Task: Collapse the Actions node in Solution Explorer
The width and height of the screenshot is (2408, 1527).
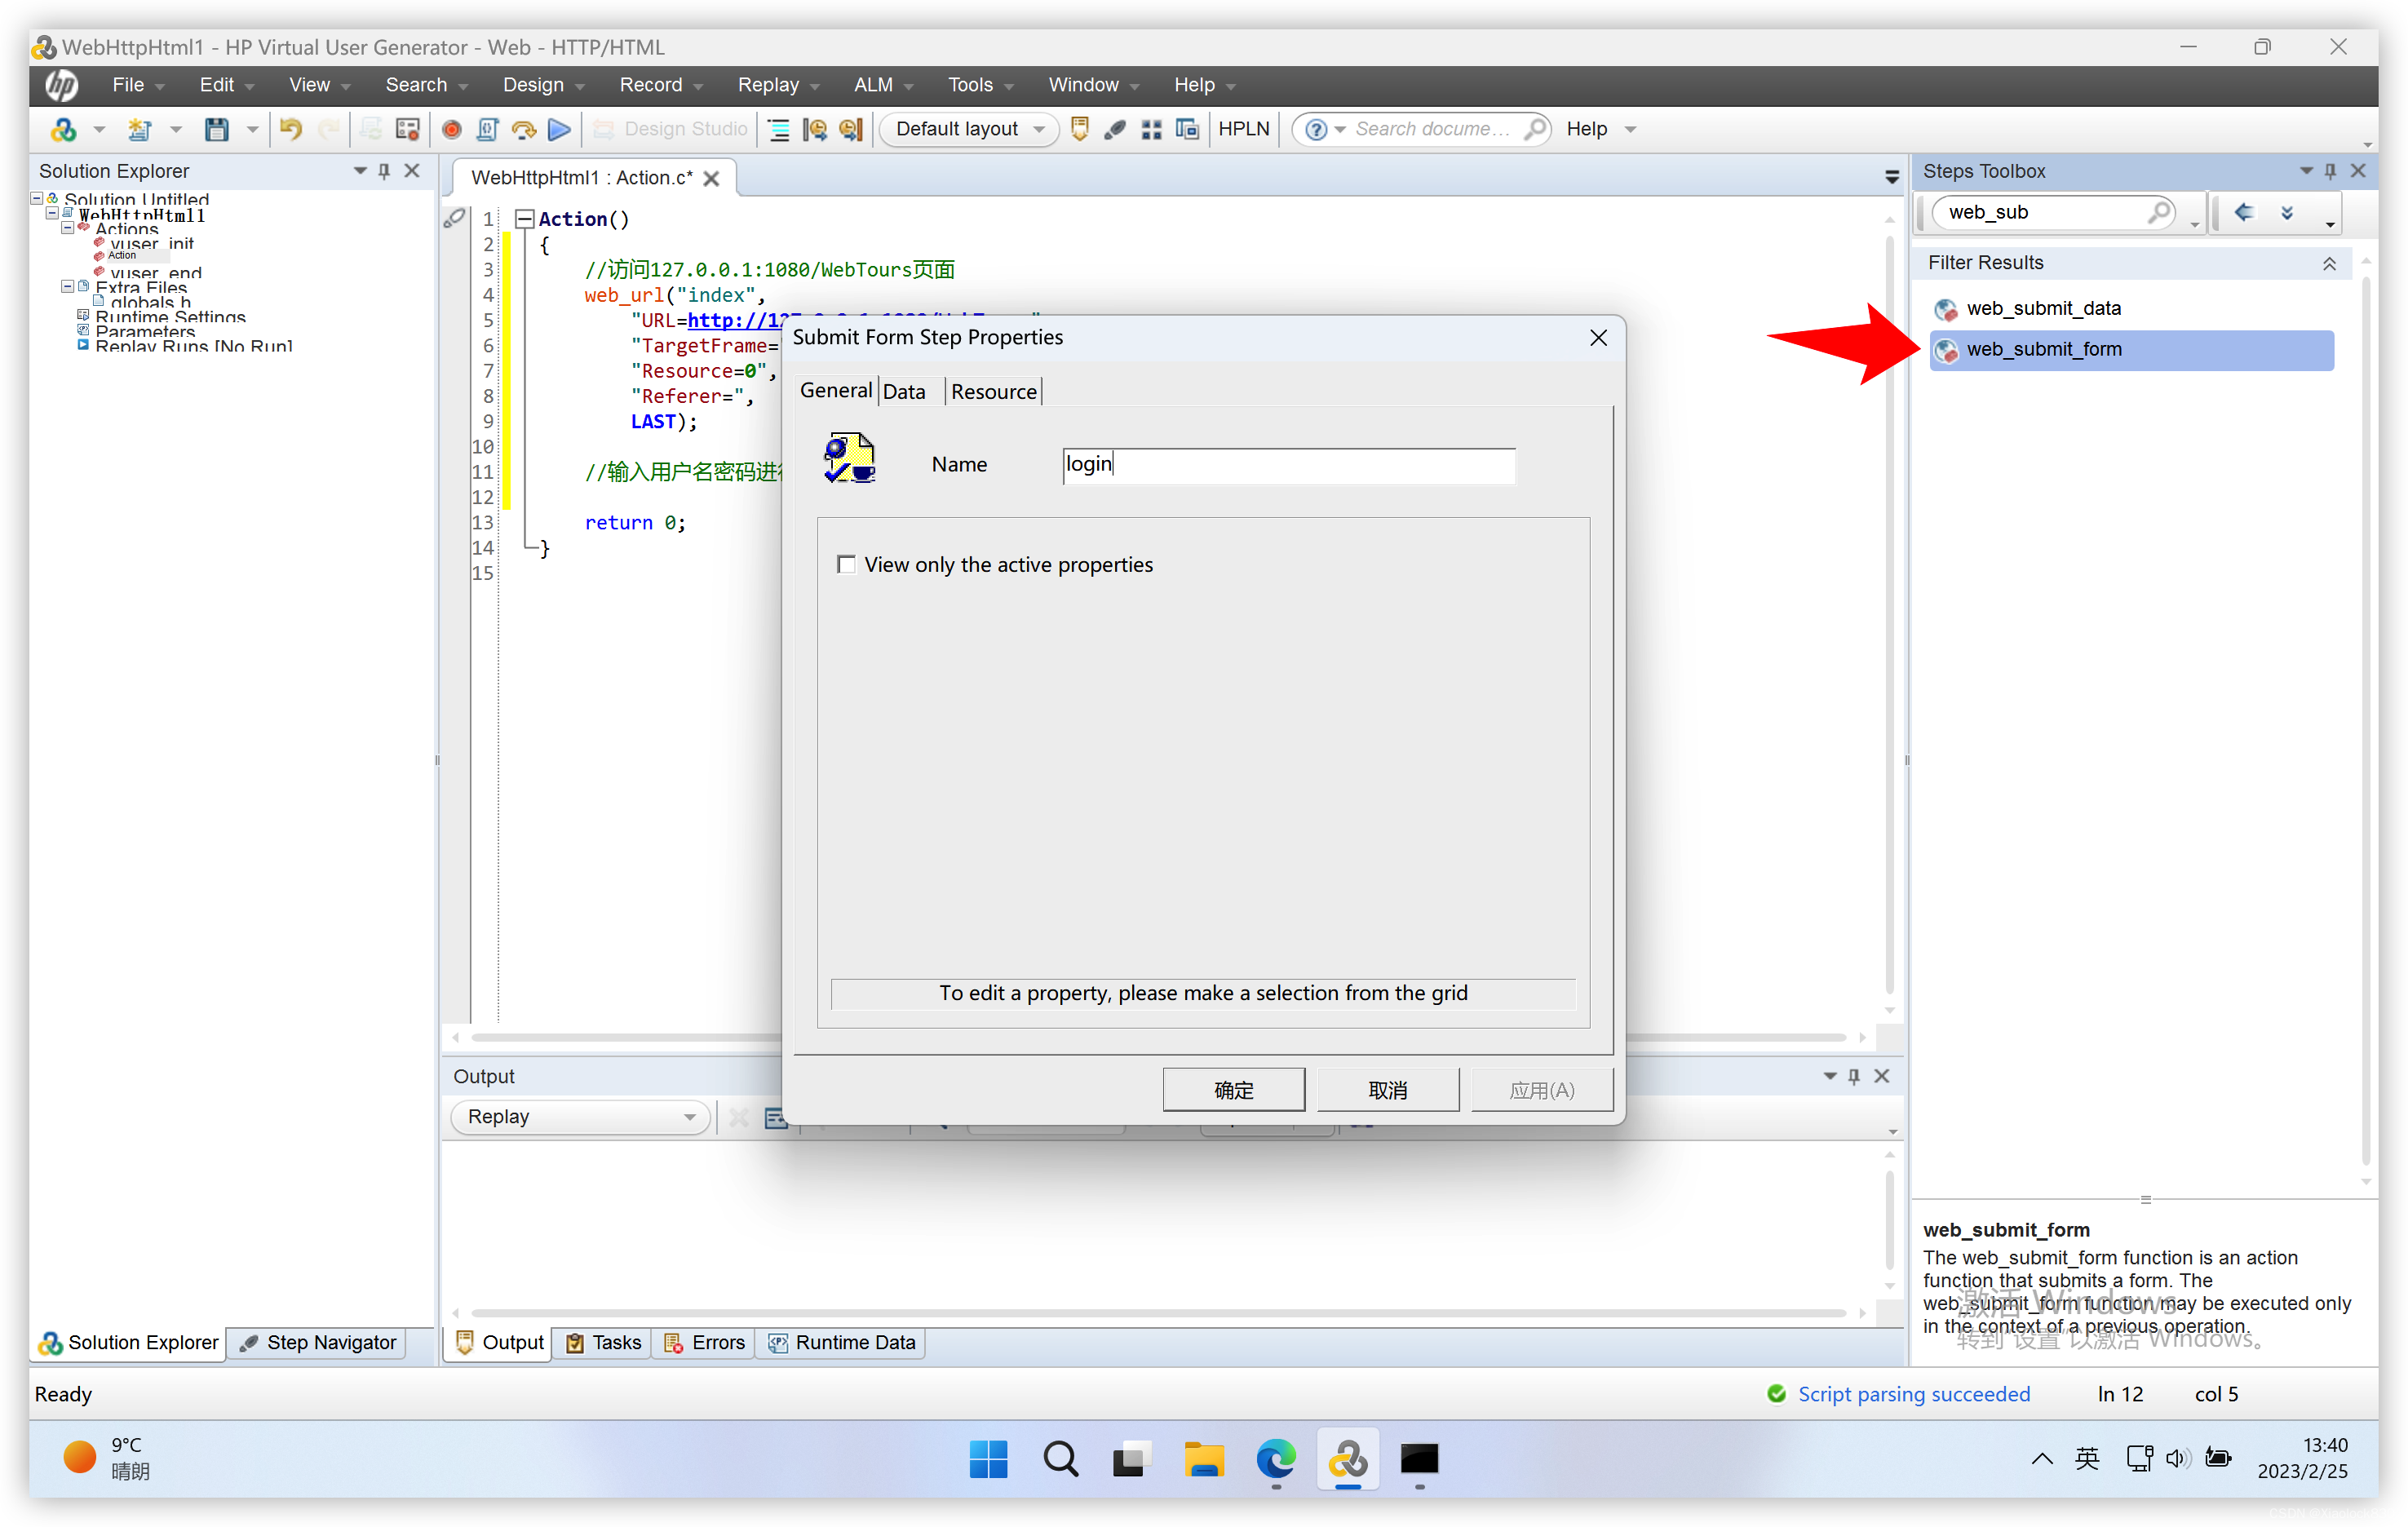Action: (68, 229)
